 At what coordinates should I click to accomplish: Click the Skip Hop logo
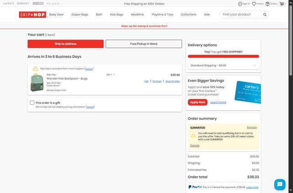tap(33, 15)
